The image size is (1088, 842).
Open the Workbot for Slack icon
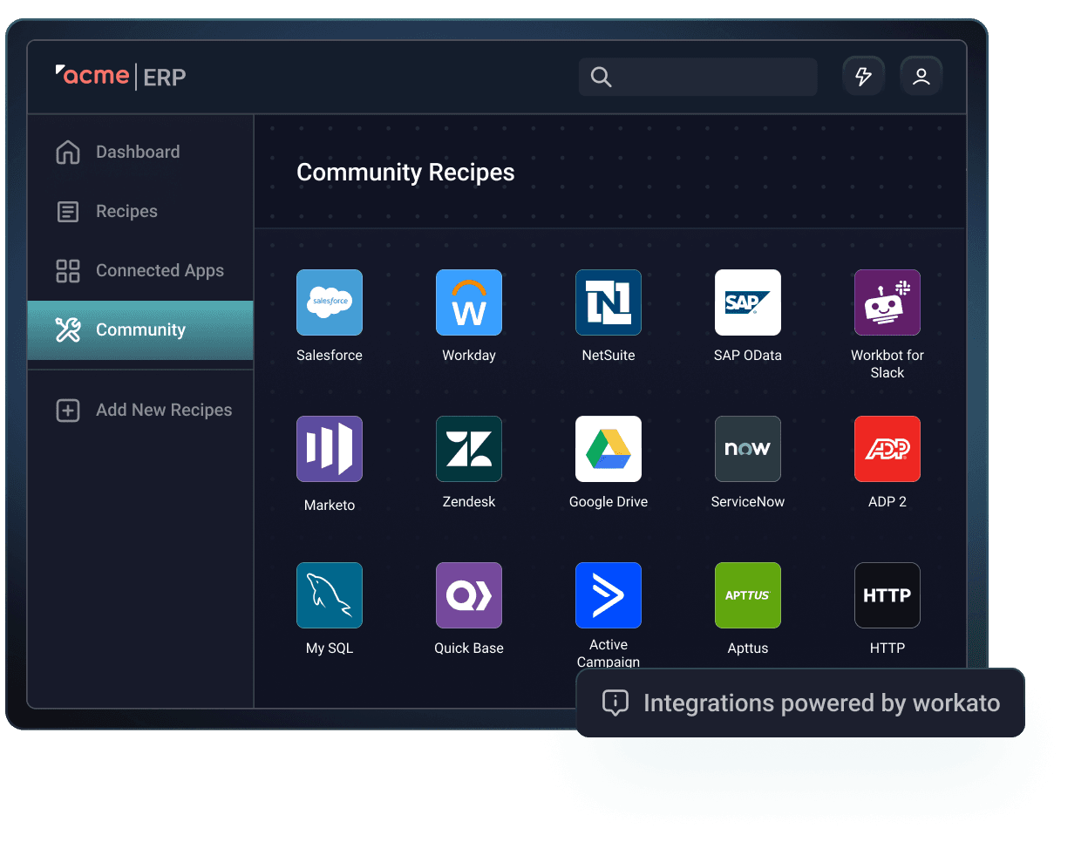coord(887,302)
